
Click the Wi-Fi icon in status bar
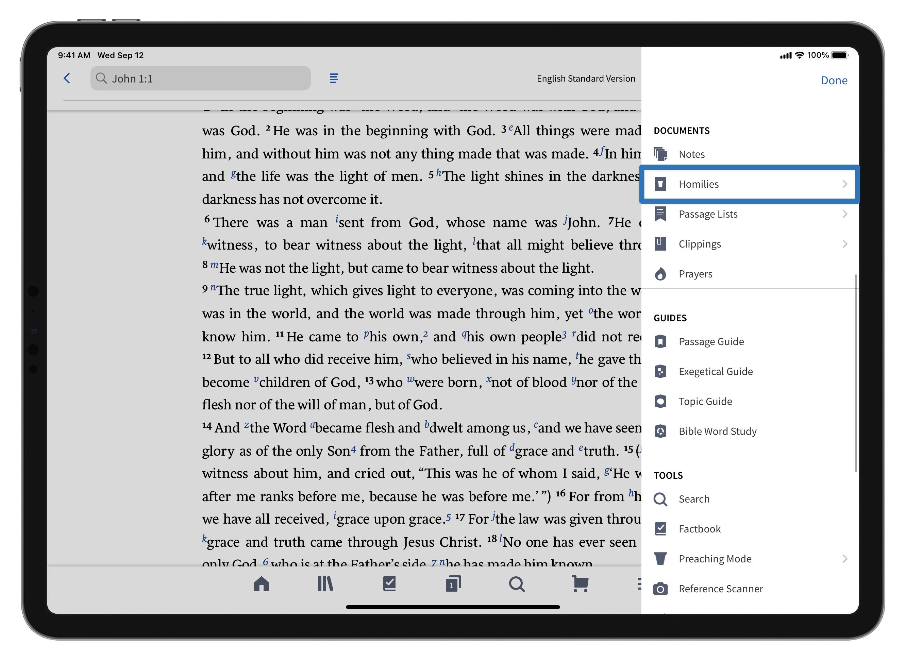[800, 55]
